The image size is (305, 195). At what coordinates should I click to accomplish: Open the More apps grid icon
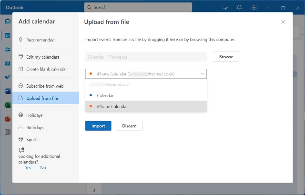coord(8,132)
